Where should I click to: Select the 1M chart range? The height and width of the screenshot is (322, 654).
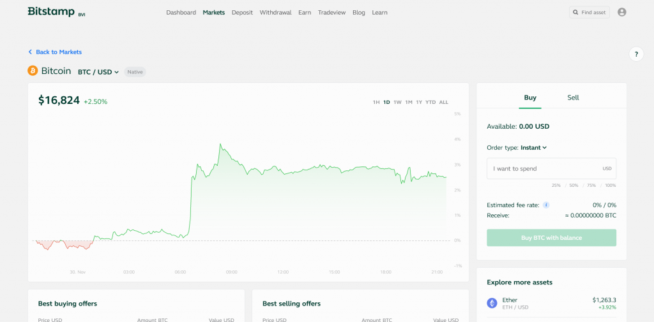(x=409, y=102)
